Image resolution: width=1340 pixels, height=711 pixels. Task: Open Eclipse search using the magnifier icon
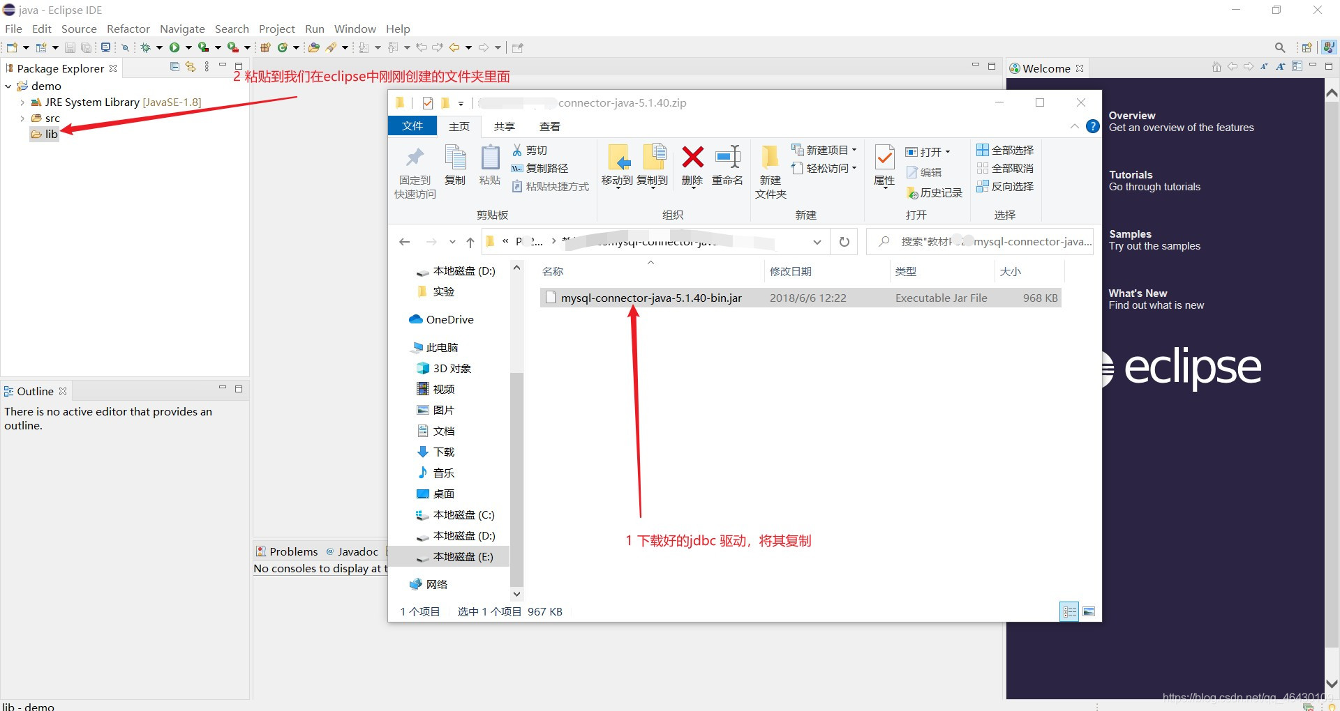[1279, 47]
